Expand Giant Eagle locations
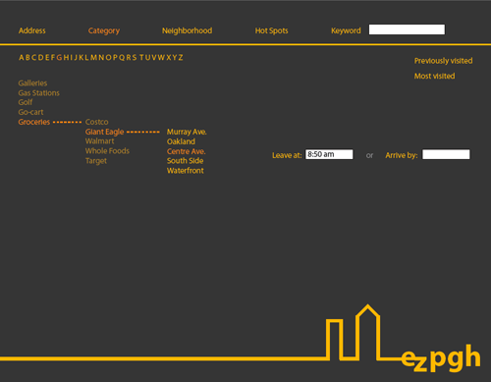 [104, 132]
